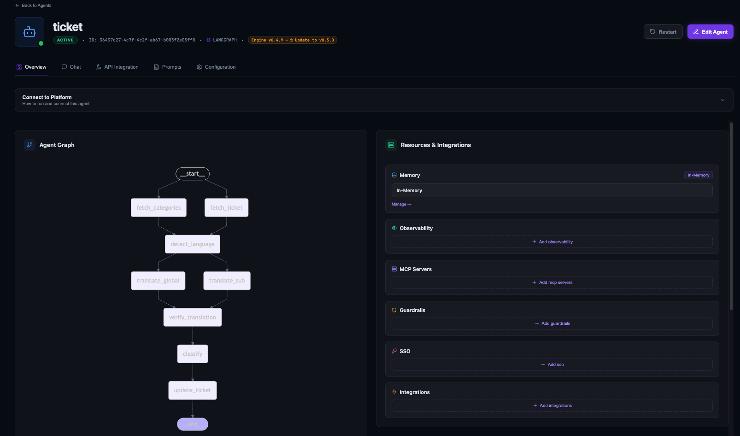The height and width of the screenshot is (436, 740).
Task: Click the SSO key icon
Action: [394, 351]
